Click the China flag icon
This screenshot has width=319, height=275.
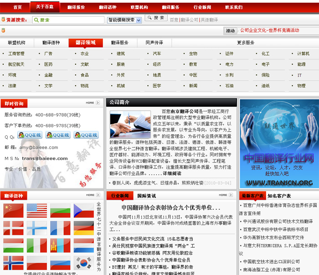click(x=13, y=211)
